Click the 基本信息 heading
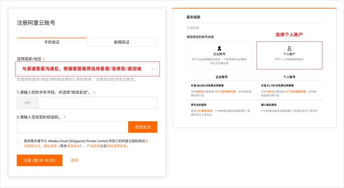The image size is (344, 188). pyautogui.click(x=193, y=17)
